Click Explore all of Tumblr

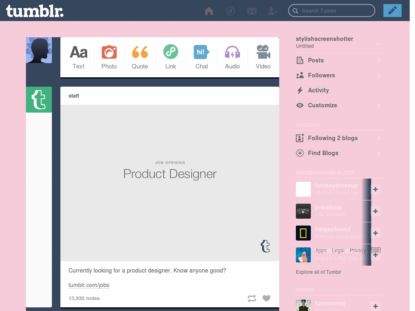click(x=319, y=272)
